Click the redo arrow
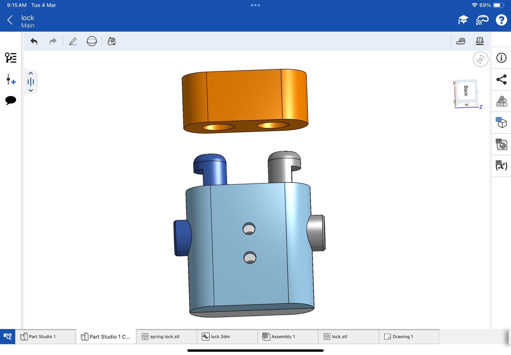The image size is (511, 355). tap(53, 41)
